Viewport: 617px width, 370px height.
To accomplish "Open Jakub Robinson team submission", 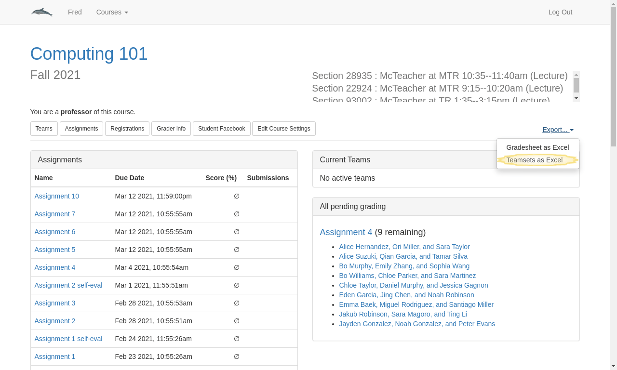I will [x=402, y=314].
